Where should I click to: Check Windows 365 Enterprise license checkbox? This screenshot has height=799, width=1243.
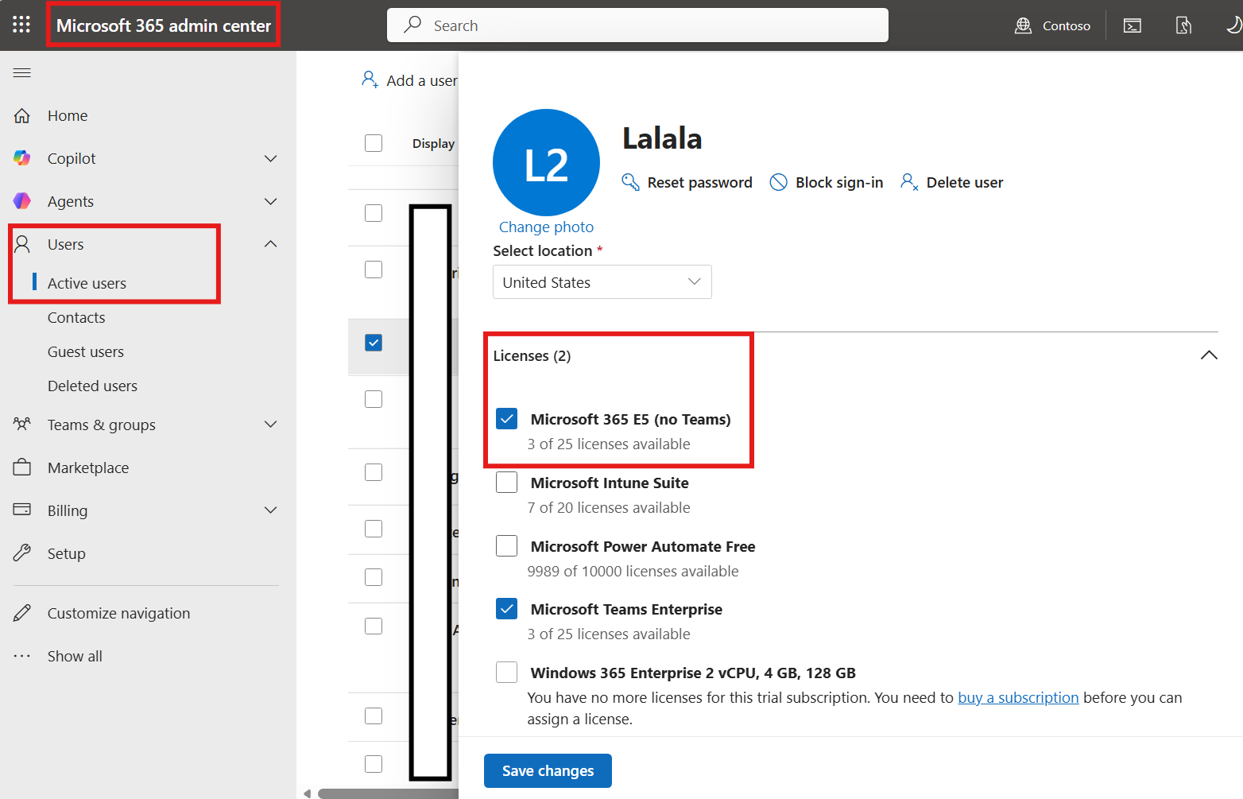(506, 673)
